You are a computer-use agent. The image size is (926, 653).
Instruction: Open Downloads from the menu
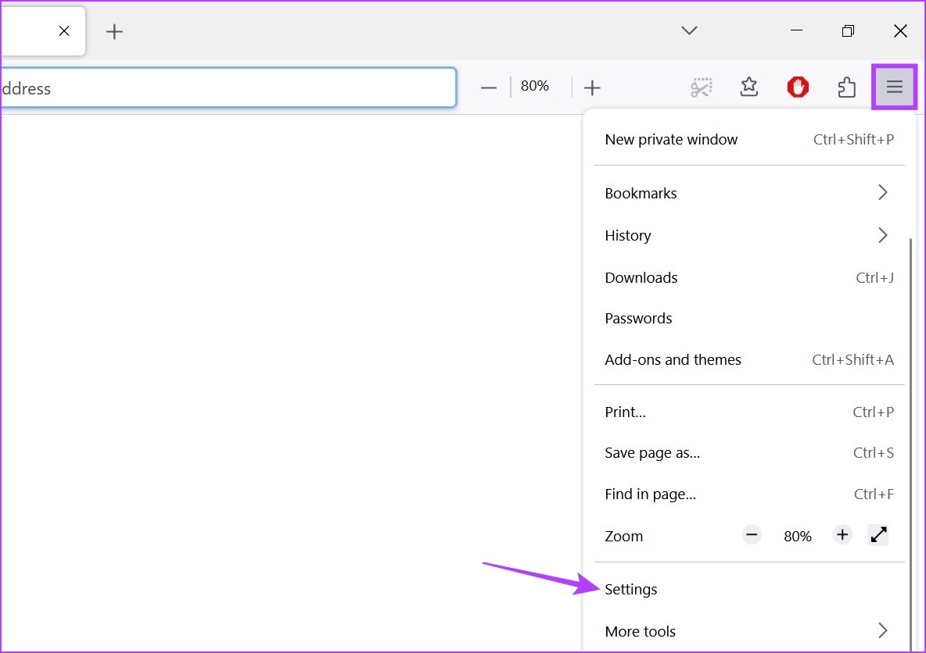click(x=641, y=277)
